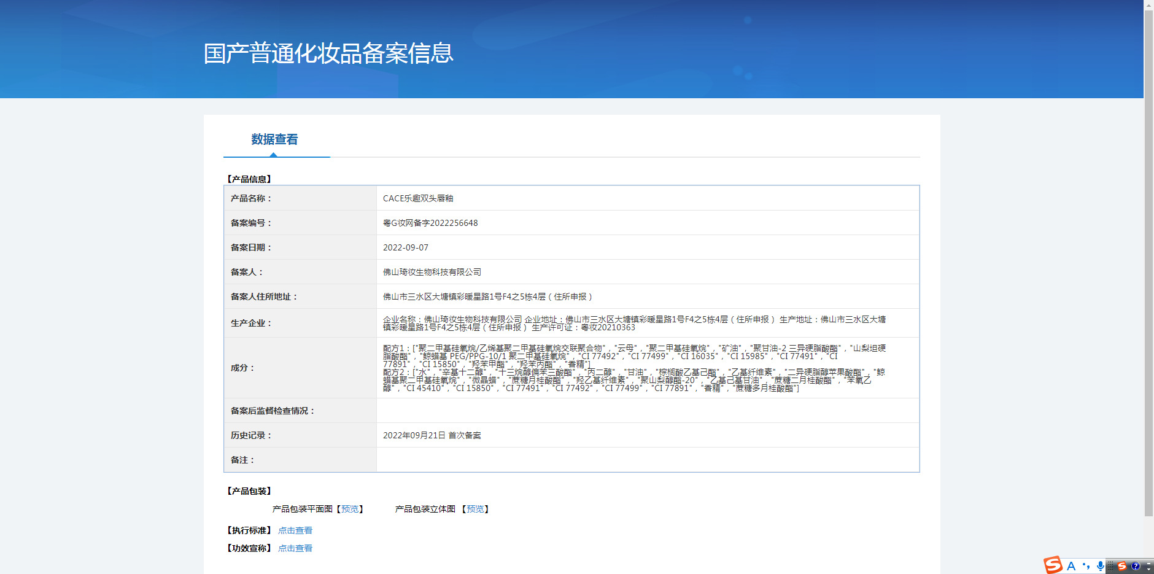
Task: Toggle English/Chinese input mode 'A' icon
Action: pyautogui.click(x=1071, y=566)
